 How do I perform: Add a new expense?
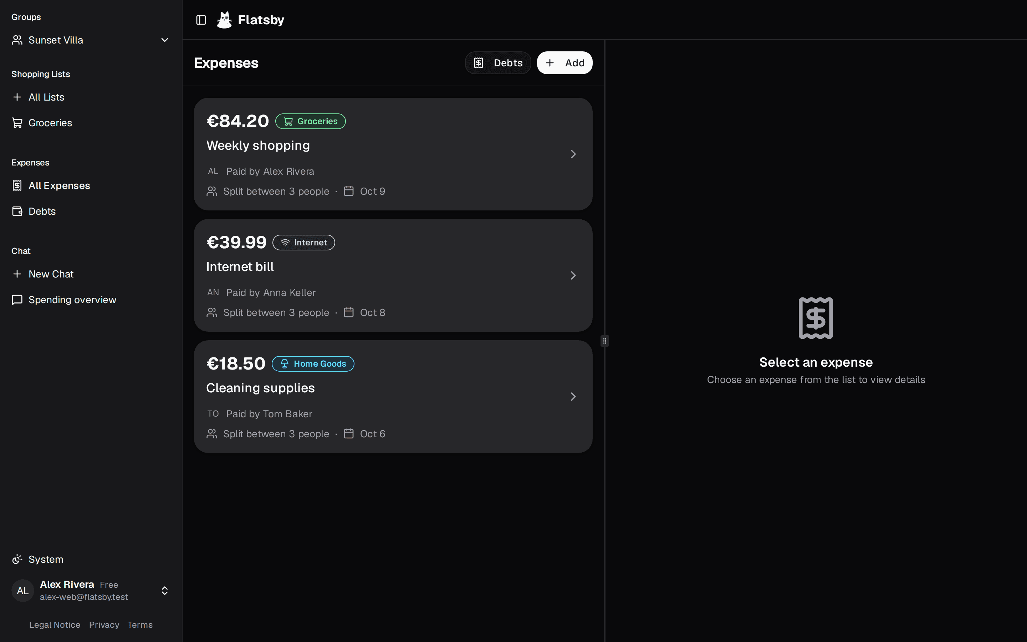(x=564, y=63)
